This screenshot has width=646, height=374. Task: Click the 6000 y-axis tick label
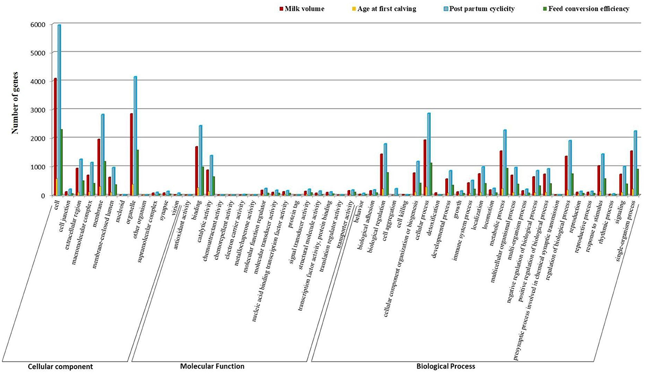click(38, 25)
